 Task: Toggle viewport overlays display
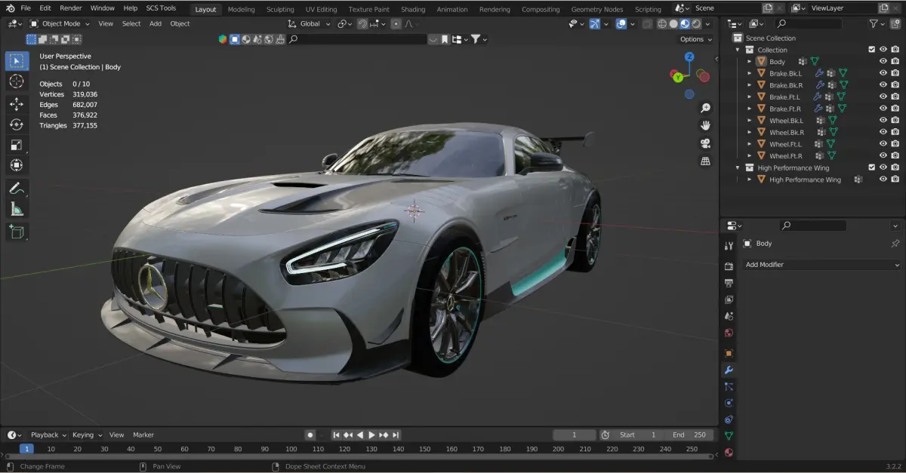[x=621, y=23]
